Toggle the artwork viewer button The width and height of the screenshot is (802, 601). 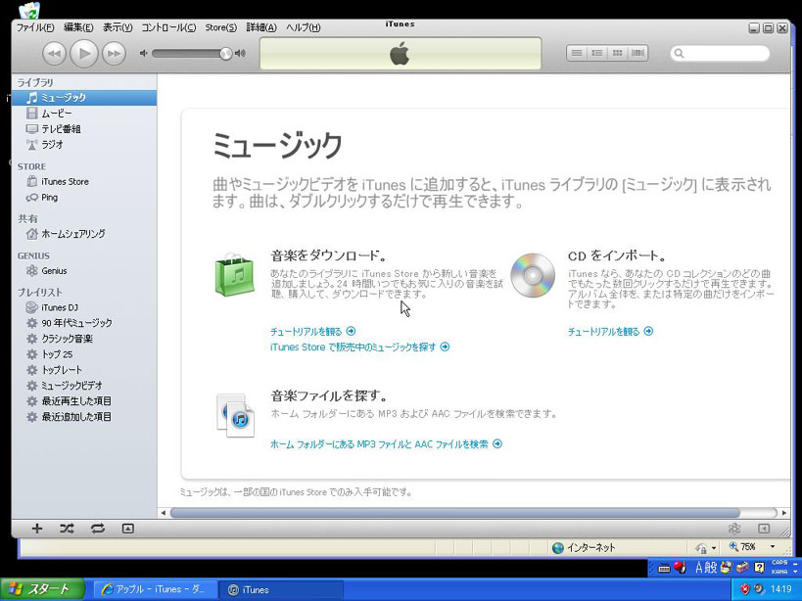tap(128, 529)
